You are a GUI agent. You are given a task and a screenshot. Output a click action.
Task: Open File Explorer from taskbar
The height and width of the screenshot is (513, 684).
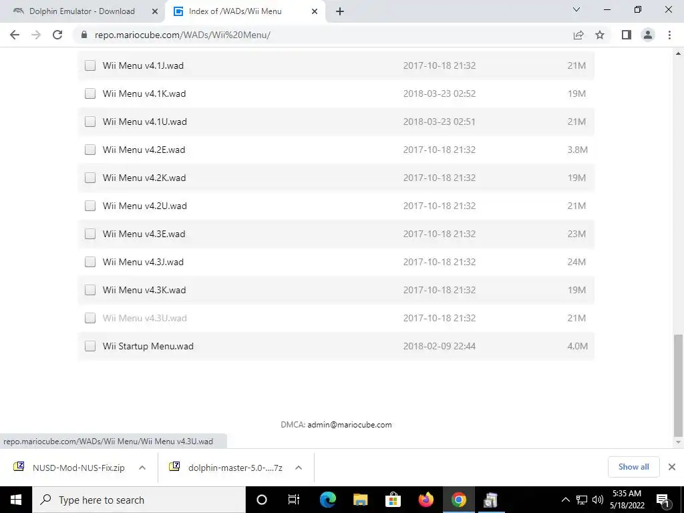click(x=360, y=500)
